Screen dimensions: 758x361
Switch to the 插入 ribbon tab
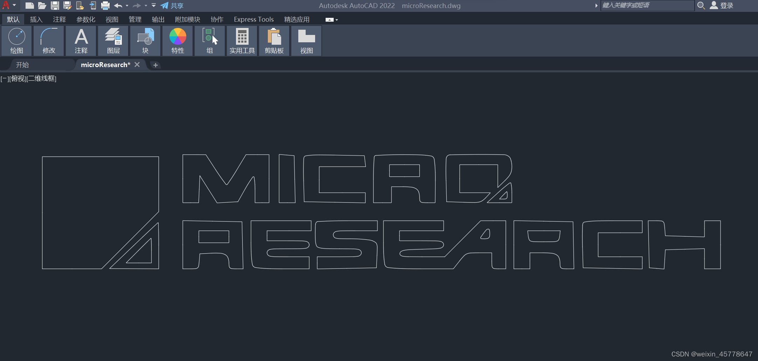pos(36,20)
